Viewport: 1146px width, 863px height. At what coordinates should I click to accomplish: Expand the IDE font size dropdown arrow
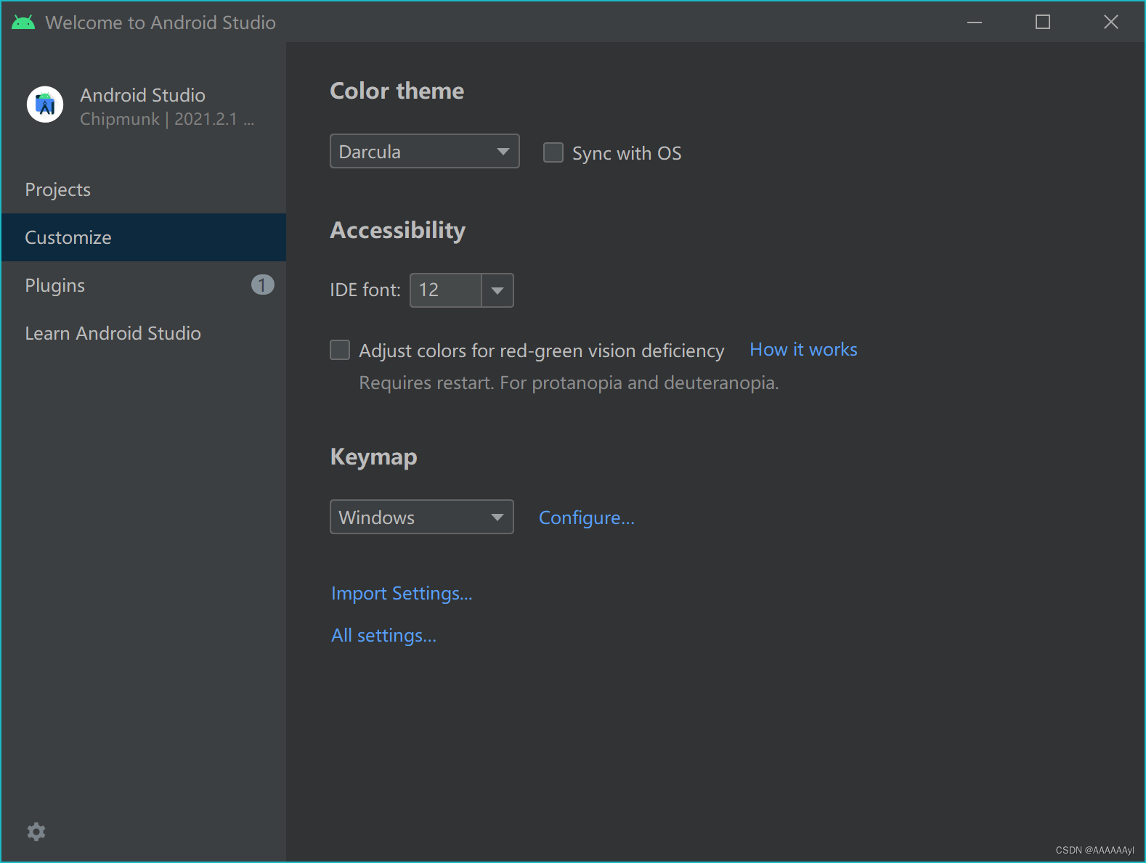497,290
